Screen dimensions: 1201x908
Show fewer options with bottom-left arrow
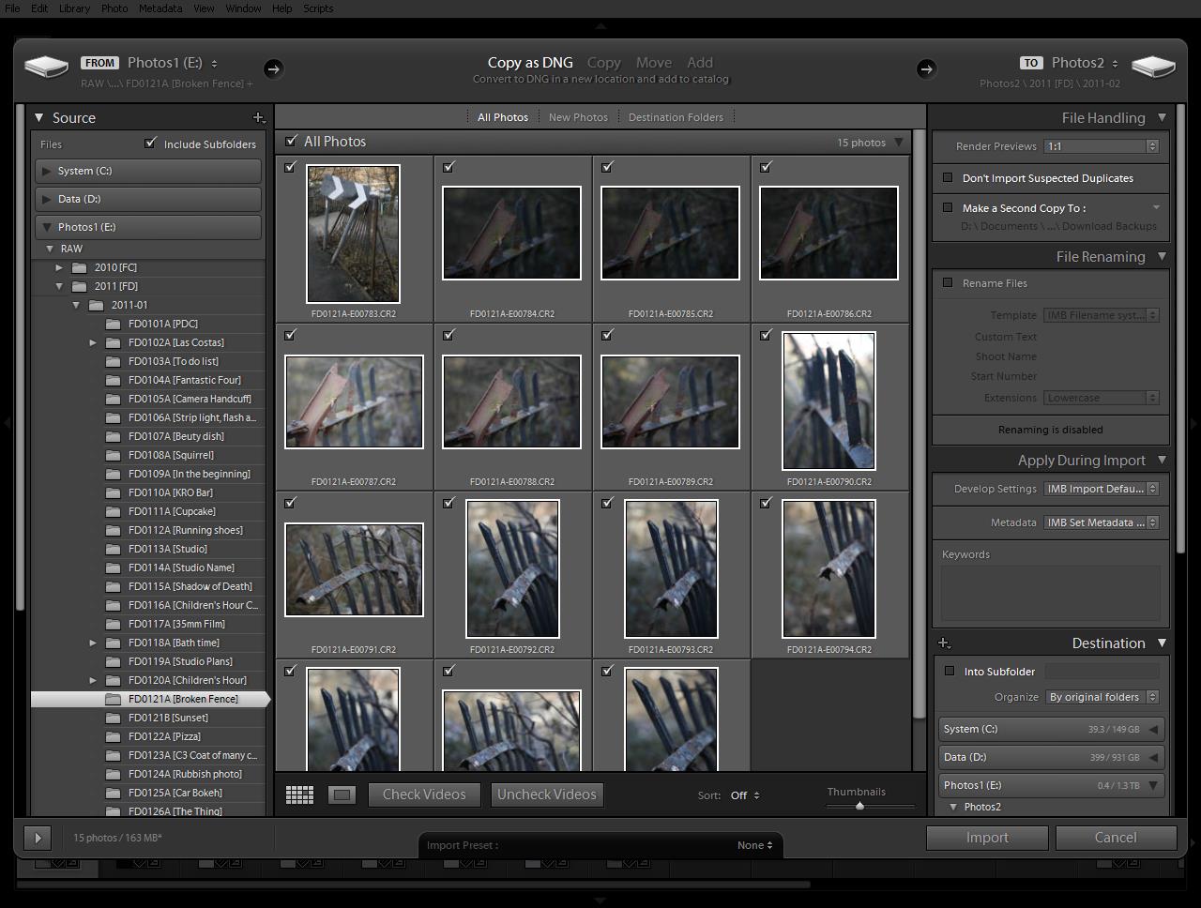point(38,838)
